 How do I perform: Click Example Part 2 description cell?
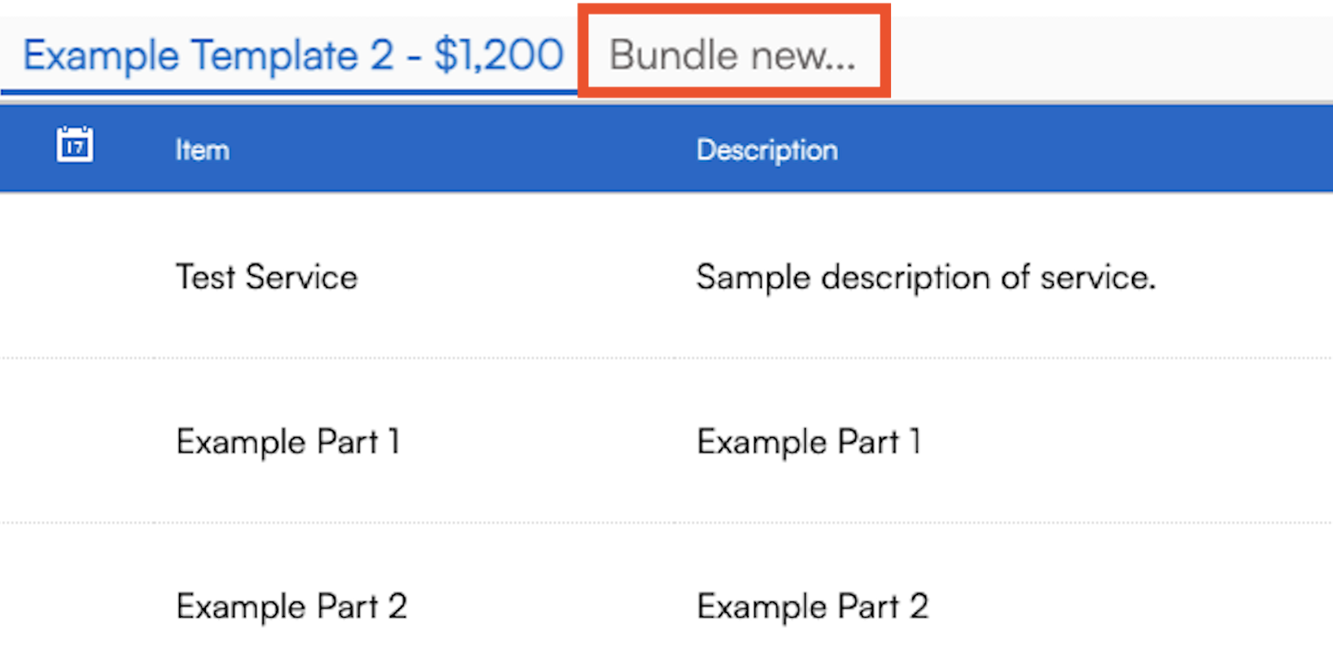coord(812,606)
